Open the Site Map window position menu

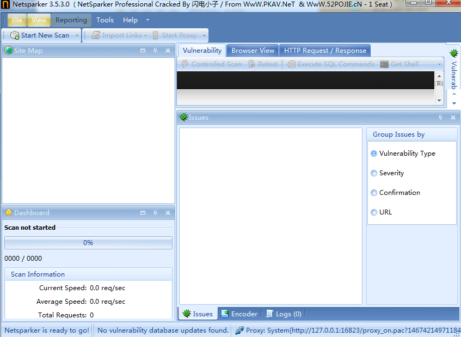143,51
